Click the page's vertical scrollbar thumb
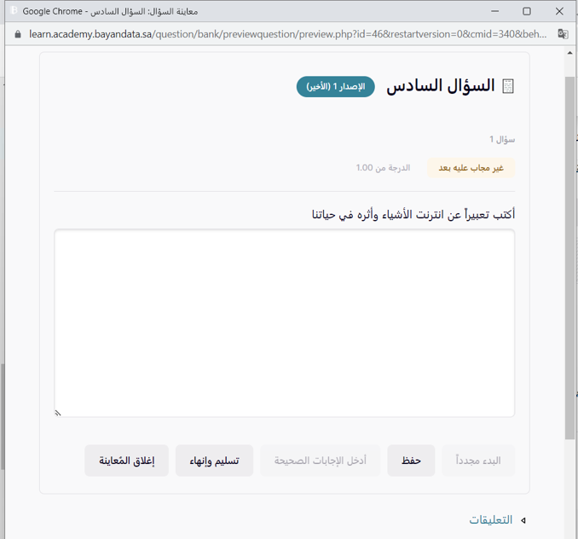Screen dimensions: 578x539 point(570,256)
